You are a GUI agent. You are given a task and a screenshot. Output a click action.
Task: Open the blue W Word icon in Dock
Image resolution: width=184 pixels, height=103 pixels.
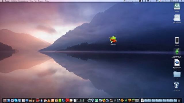[64, 100]
